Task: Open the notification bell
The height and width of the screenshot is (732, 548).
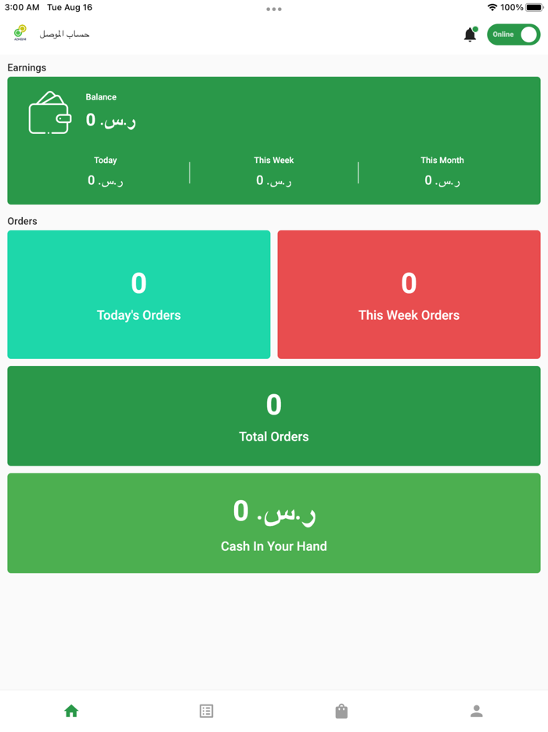Action: click(470, 34)
